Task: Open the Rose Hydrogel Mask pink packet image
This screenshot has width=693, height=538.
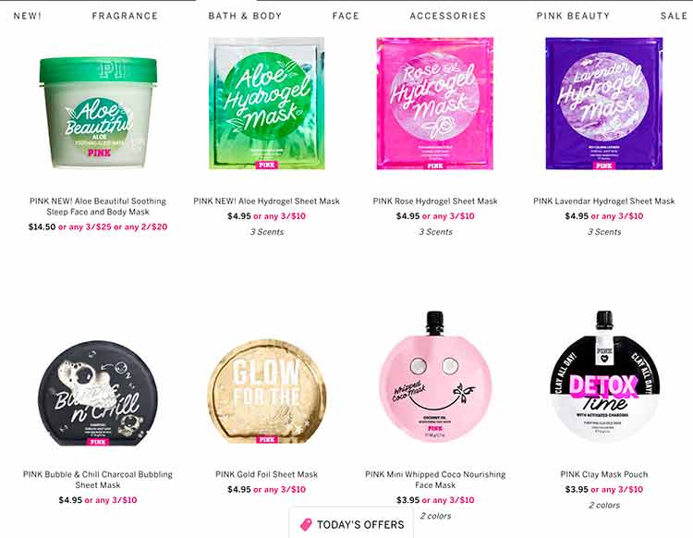Action: pos(435,104)
